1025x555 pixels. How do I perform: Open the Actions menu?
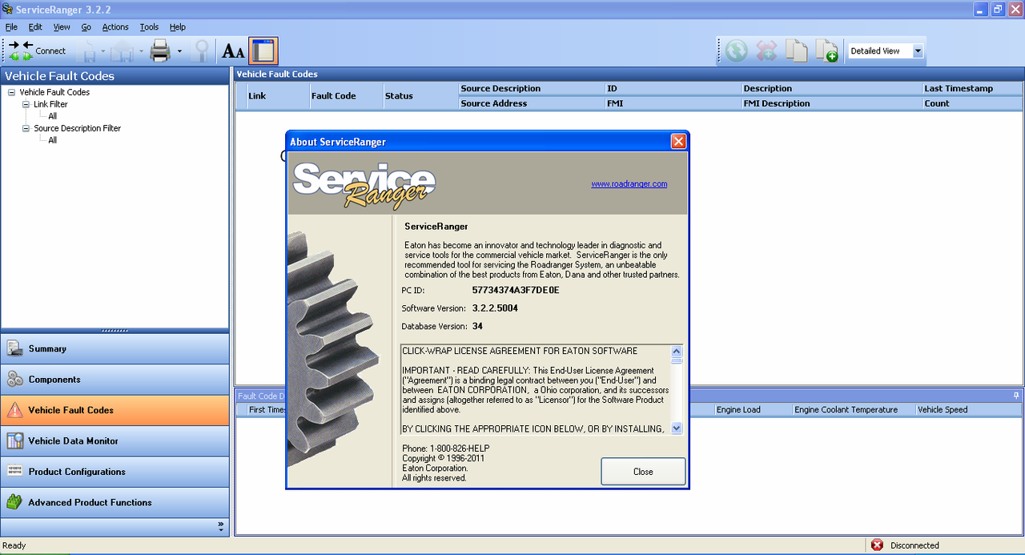tap(115, 27)
